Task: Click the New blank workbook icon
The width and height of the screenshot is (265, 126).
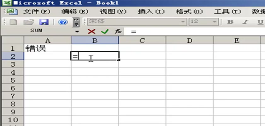Action: (13, 22)
